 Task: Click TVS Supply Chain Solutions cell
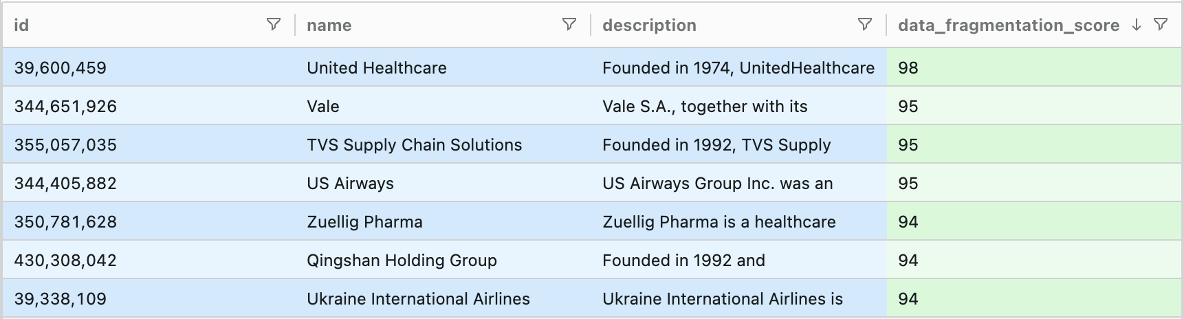coord(414,145)
